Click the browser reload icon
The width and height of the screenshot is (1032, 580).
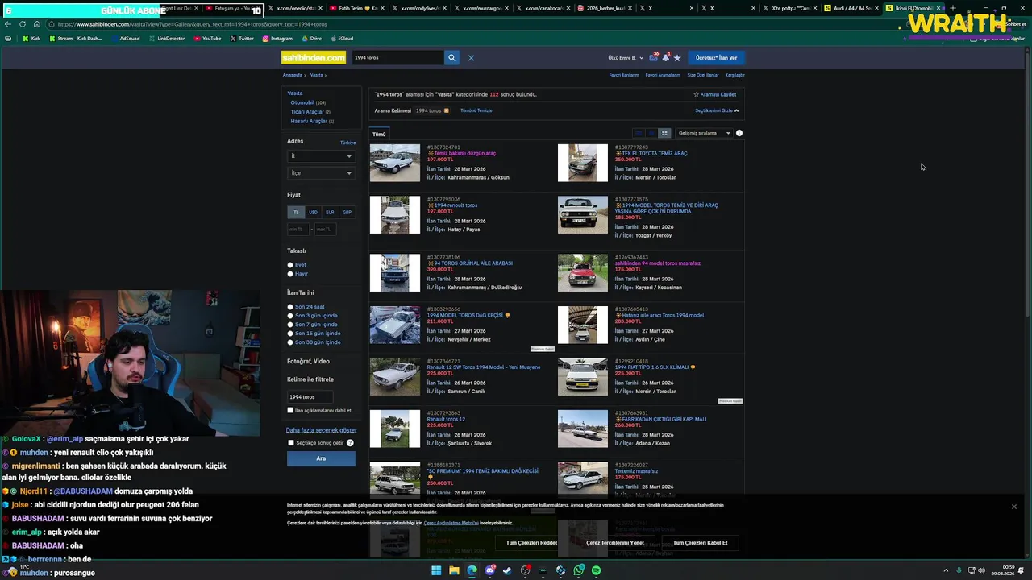(23, 24)
